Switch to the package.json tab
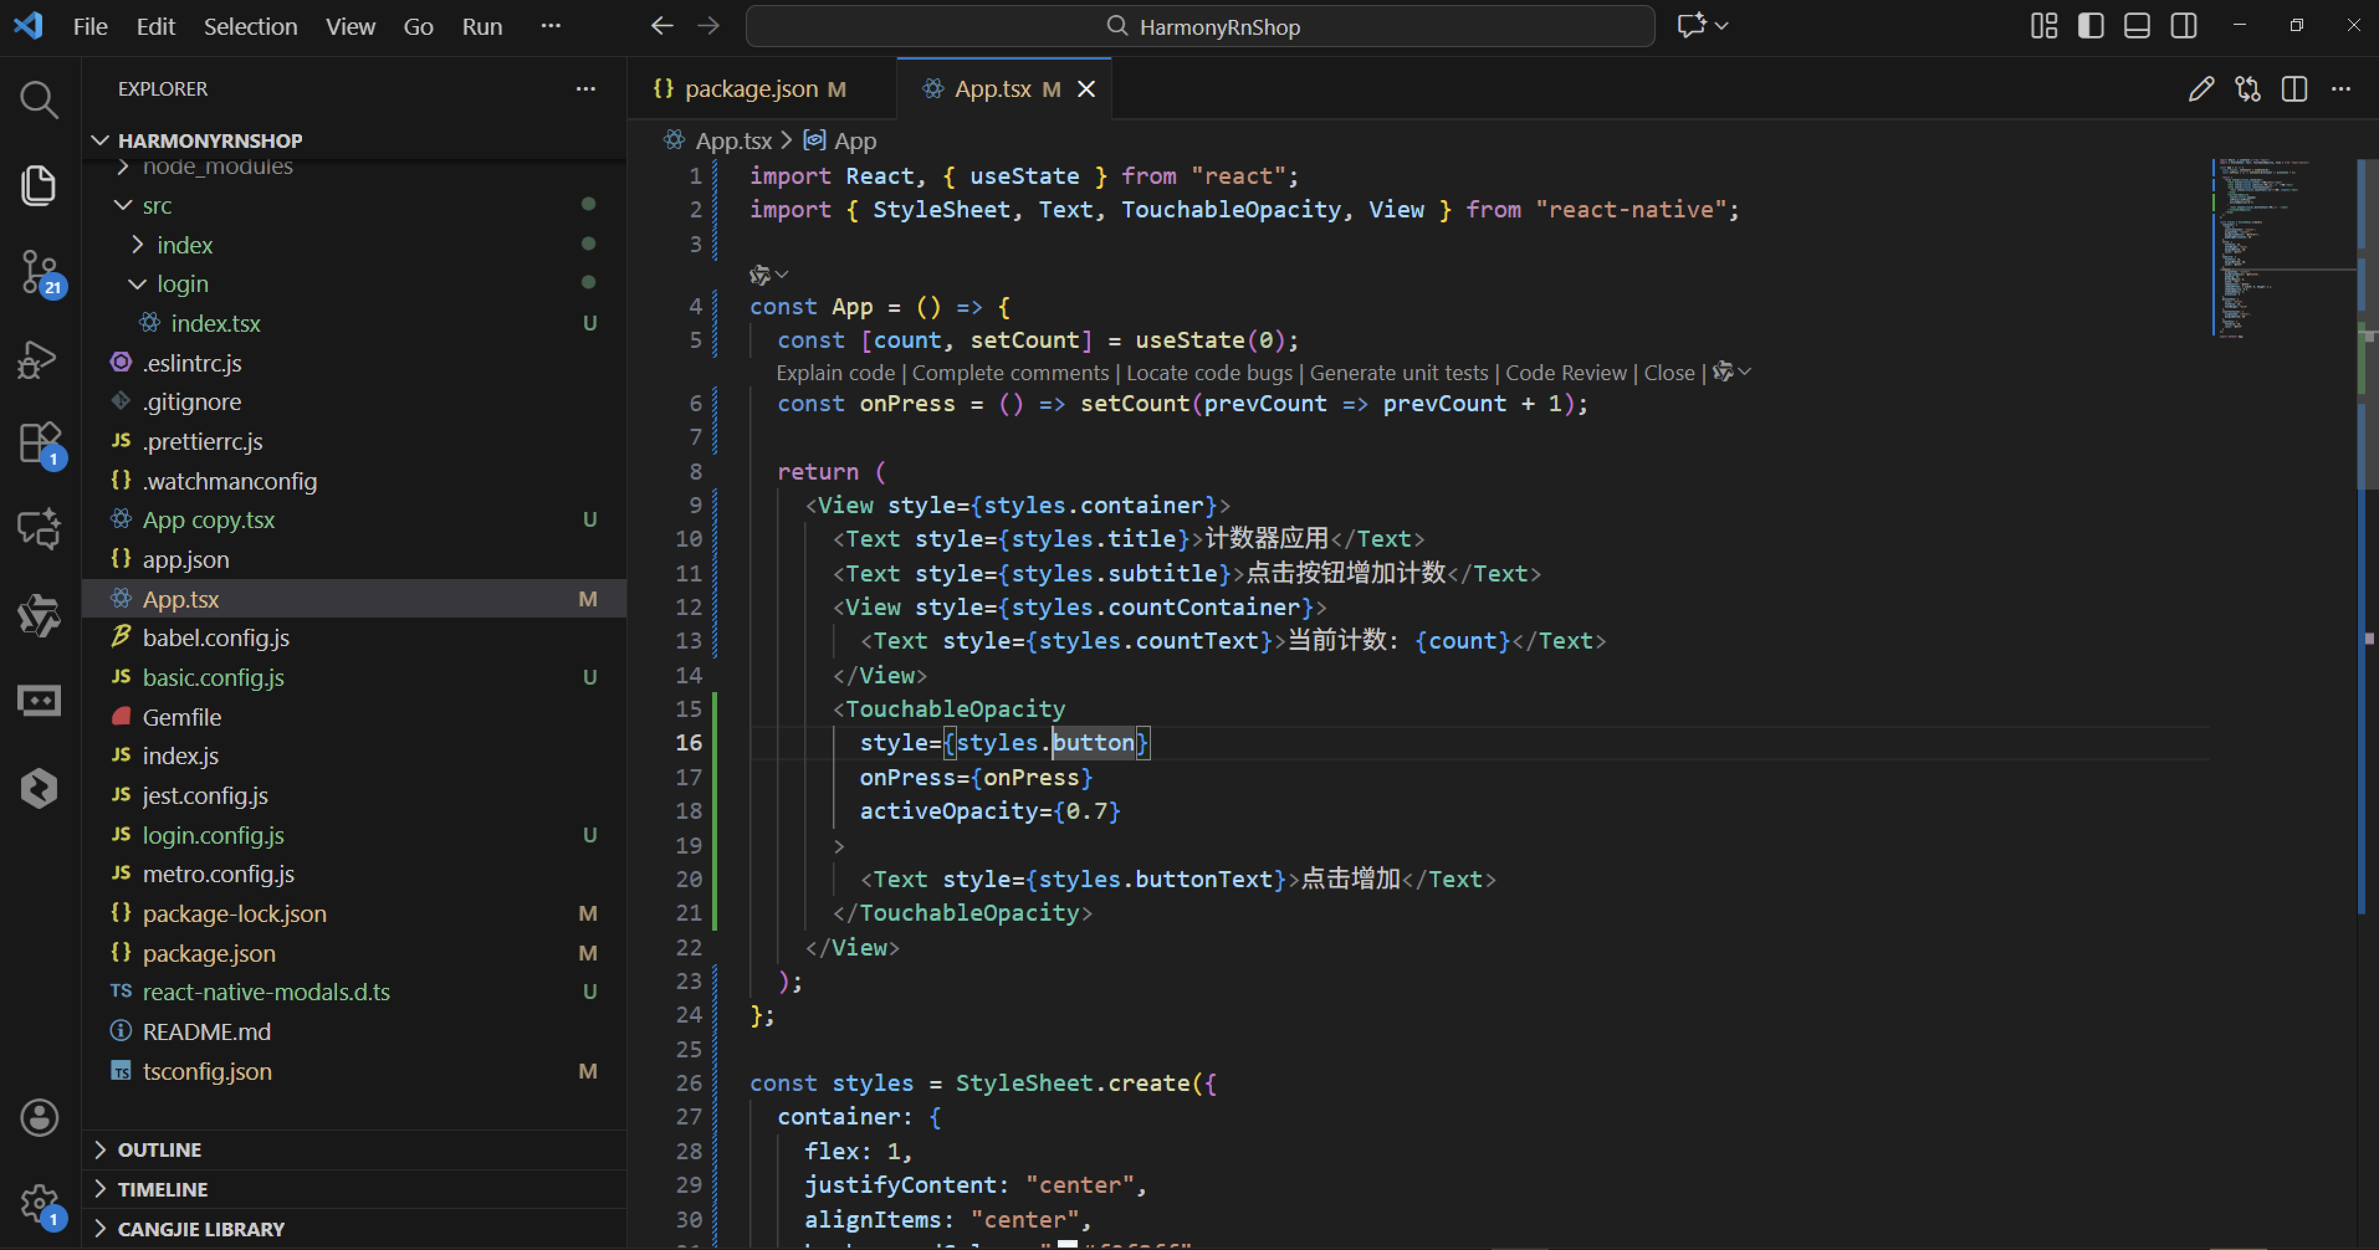Screen dimensions: 2379x1250 click(x=750, y=89)
